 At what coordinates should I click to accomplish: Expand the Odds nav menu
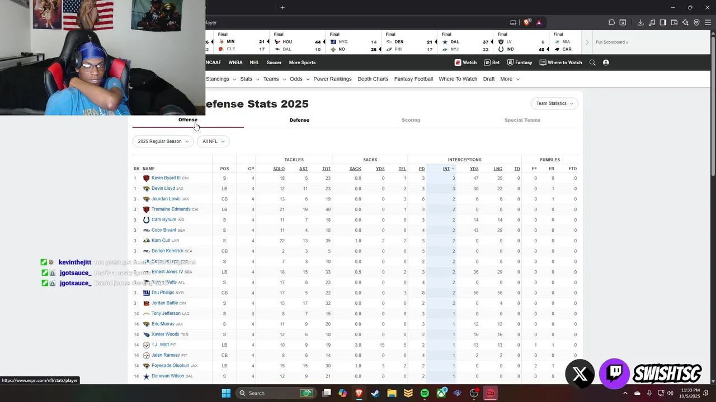(x=299, y=79)
